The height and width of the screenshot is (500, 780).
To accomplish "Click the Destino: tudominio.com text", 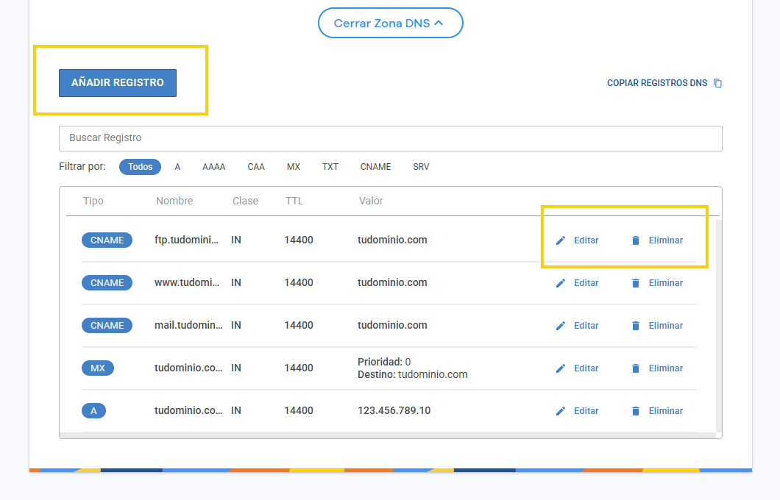I will pos(412,375).
